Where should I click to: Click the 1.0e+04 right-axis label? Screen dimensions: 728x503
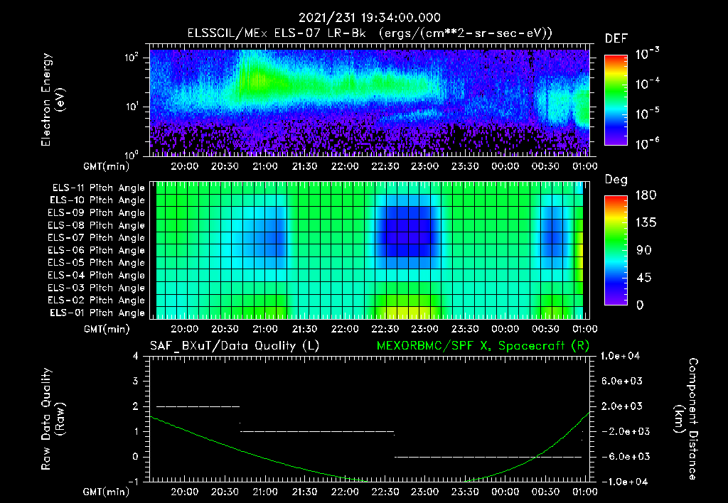[x=621, y=356]
